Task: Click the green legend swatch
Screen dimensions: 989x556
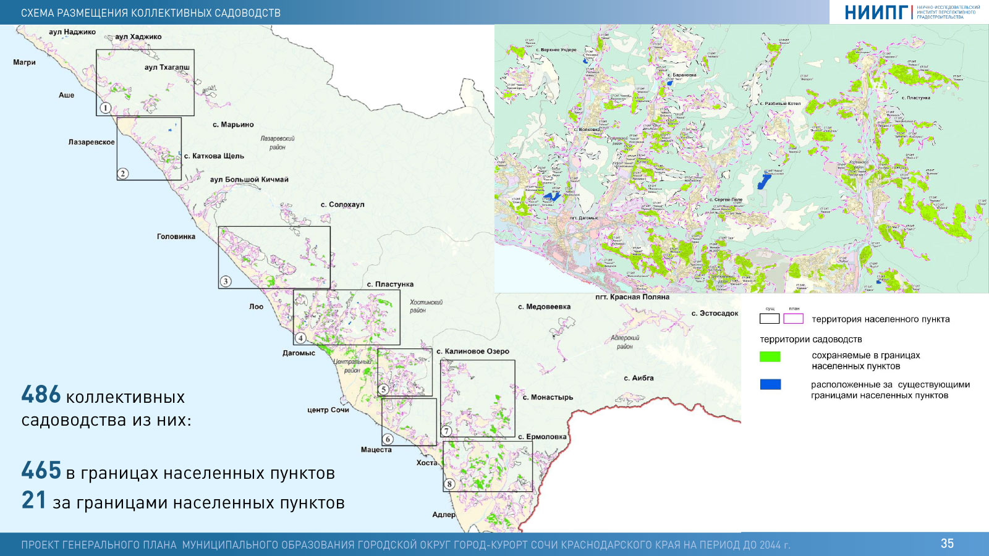Action: click(x=770, y=356)
